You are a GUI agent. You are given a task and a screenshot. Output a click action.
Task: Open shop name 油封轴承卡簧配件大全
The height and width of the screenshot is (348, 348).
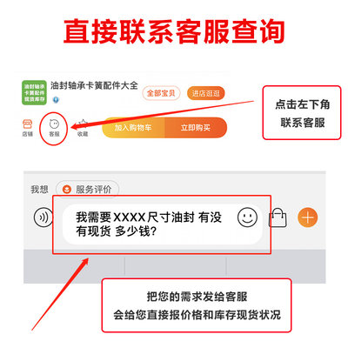tap(94, 85)
